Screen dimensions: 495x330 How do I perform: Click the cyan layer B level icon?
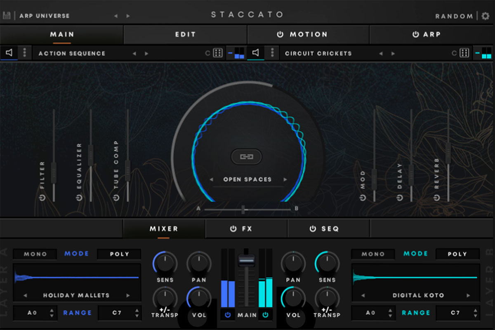483,53
